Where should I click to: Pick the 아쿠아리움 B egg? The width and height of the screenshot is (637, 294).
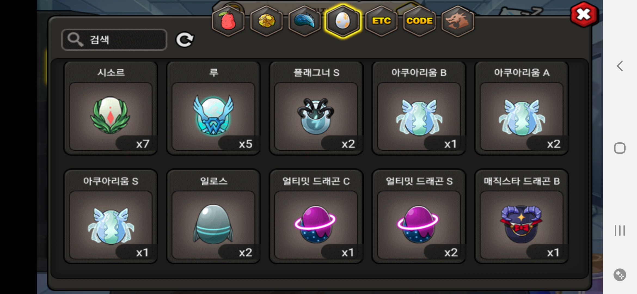(x=419, y=108)
